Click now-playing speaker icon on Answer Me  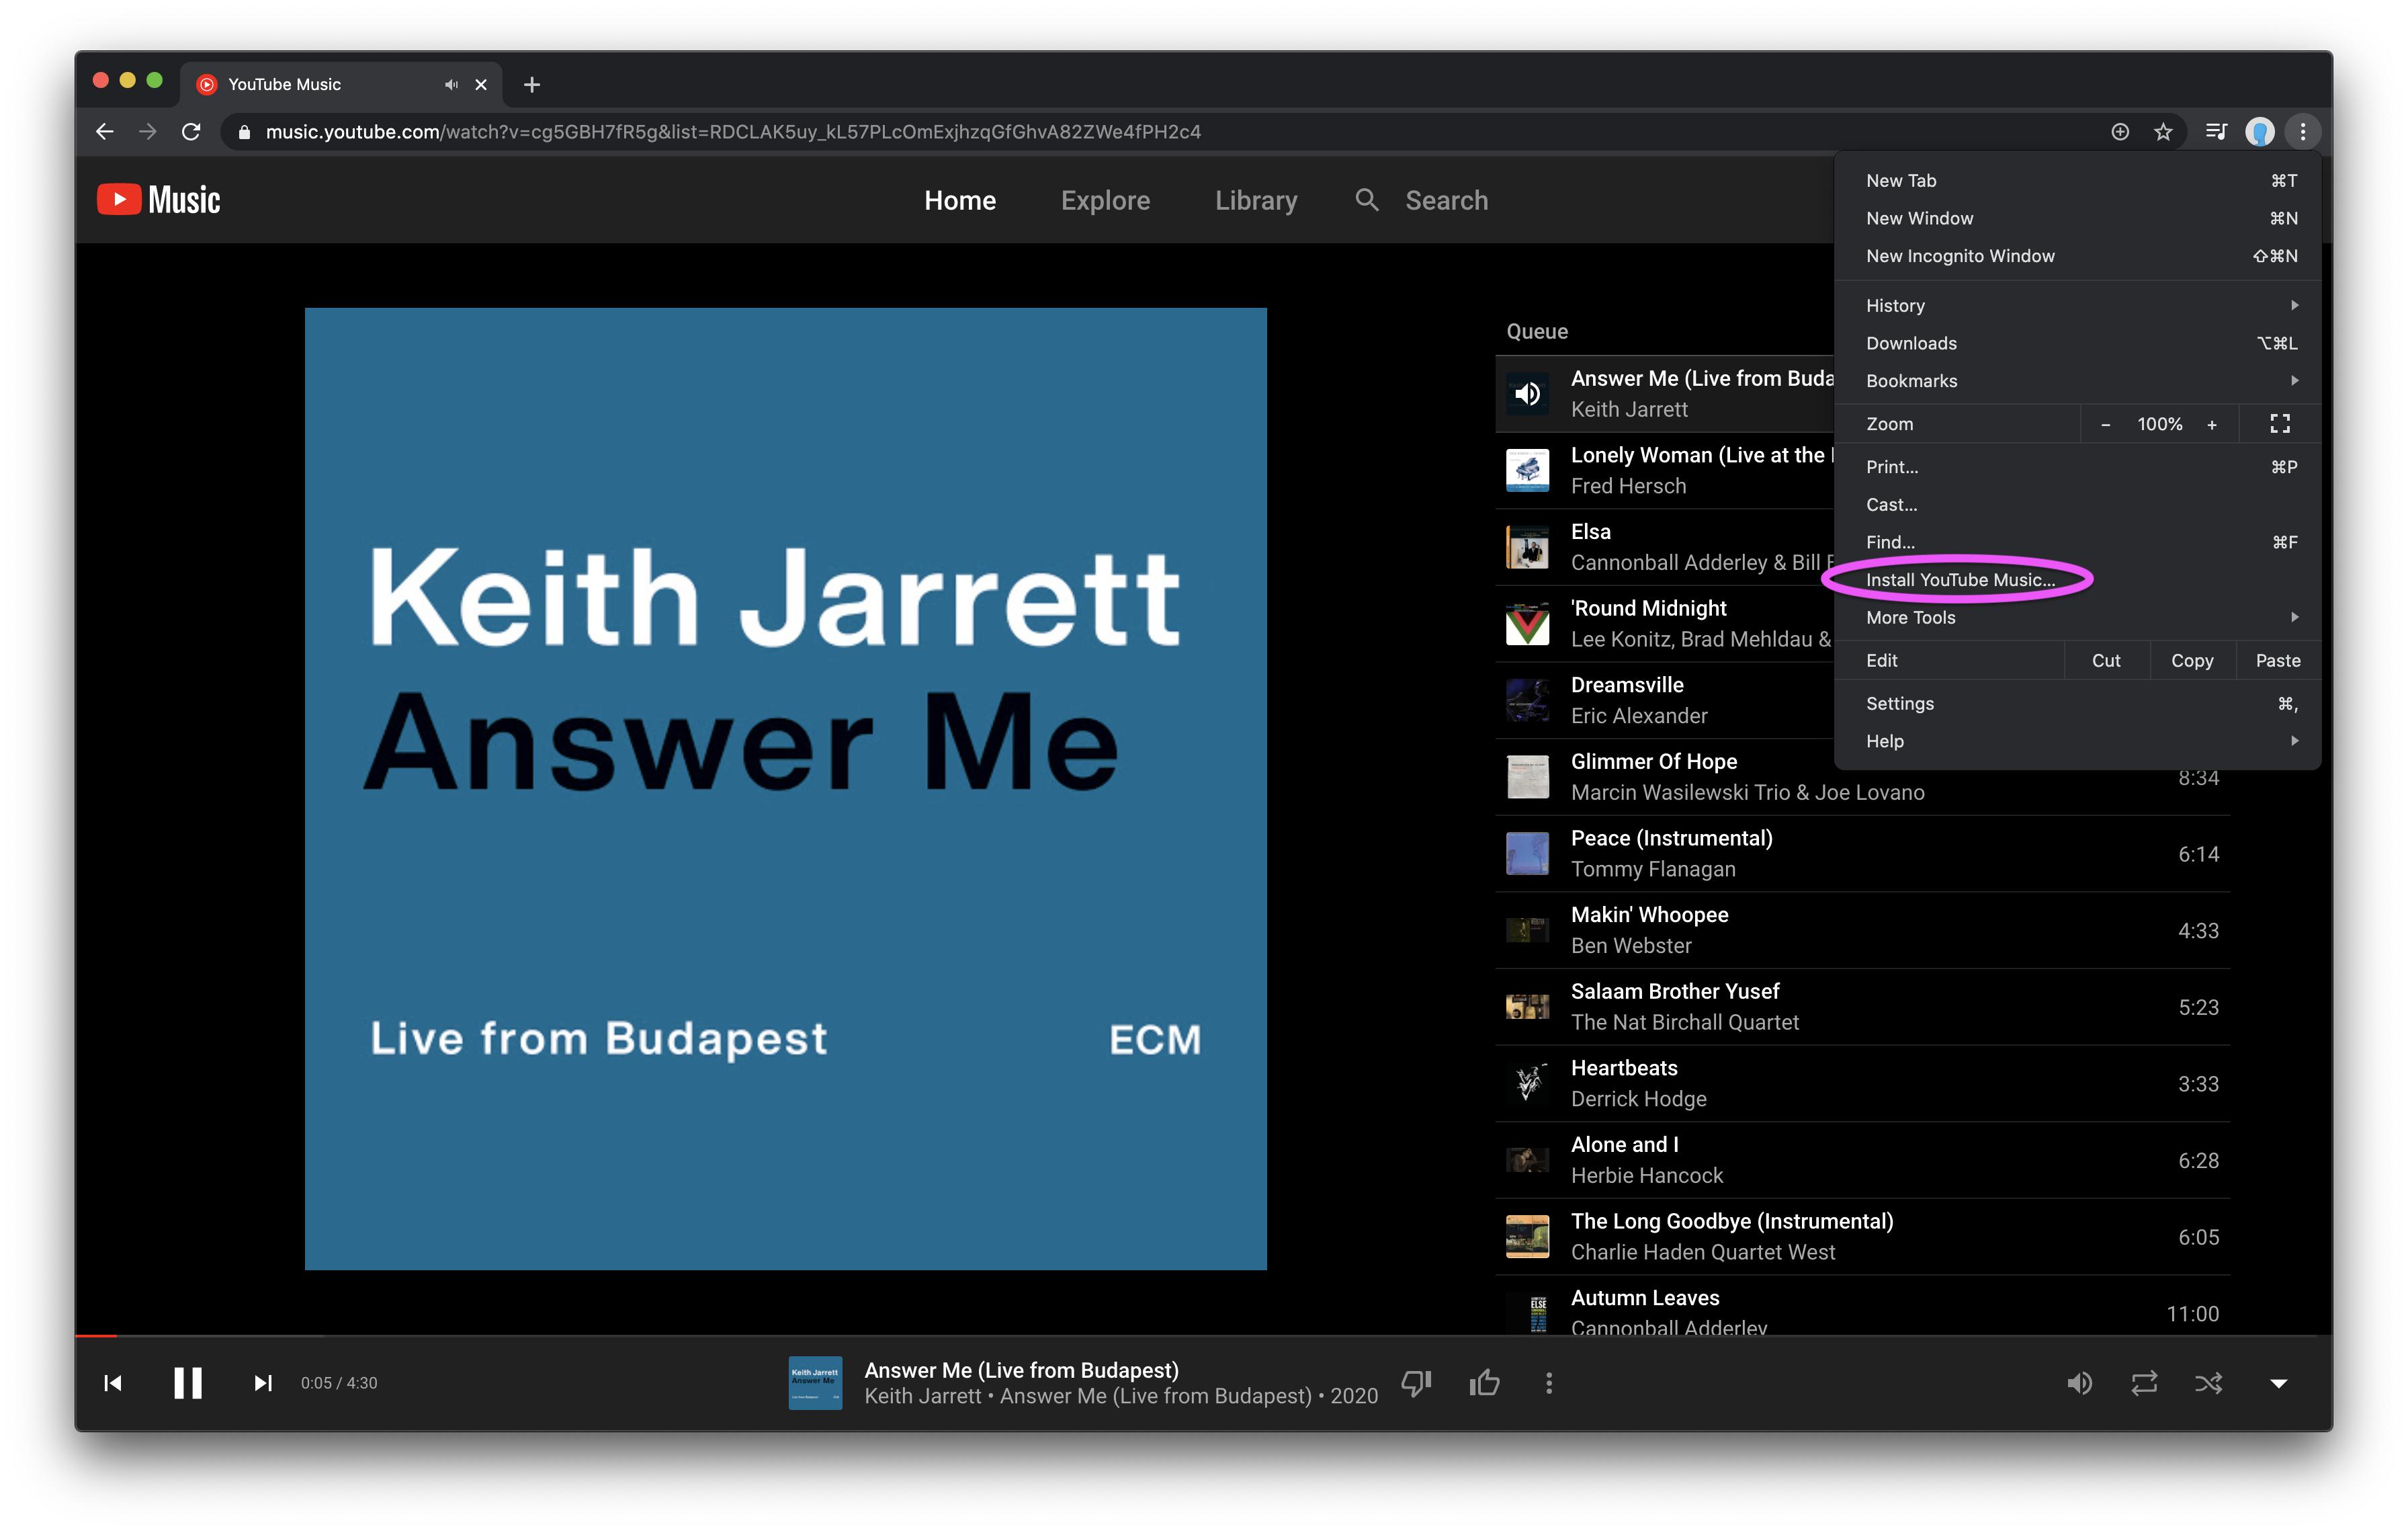(1528, 394)
